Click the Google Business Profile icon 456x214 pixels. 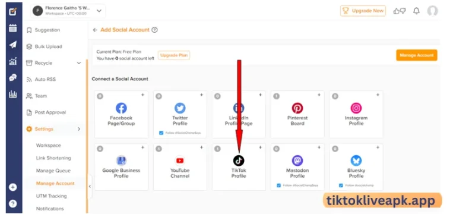pos(121,160)
